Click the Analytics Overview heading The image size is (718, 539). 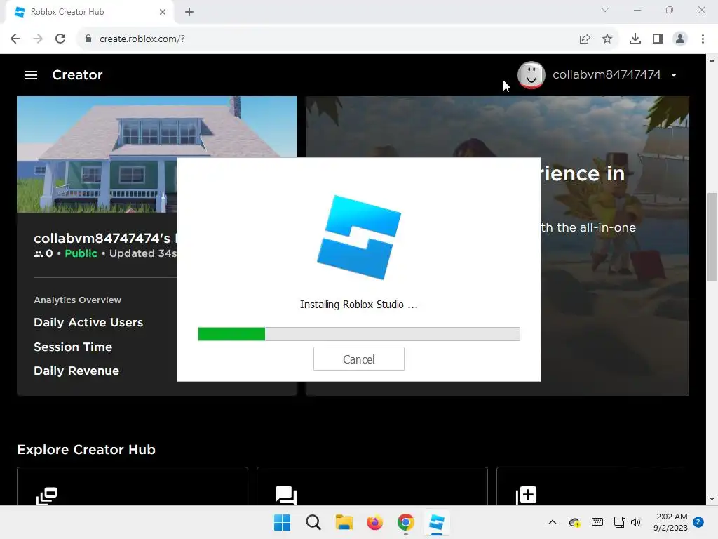77,300
